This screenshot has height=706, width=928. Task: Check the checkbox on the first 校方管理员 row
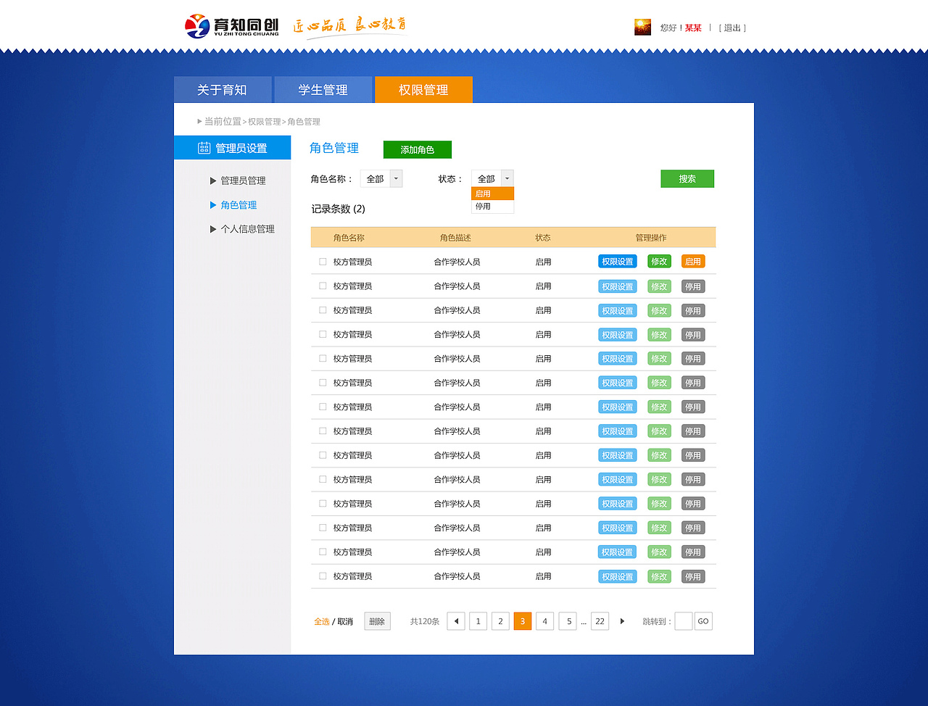tap(323, 261)
